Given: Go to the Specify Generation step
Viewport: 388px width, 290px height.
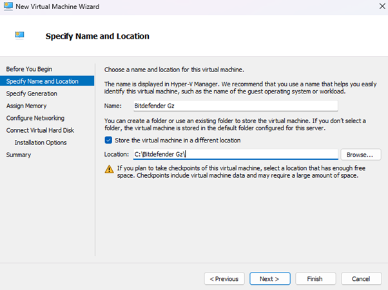Looking at the screenshot, I should (x=32, y=93).
